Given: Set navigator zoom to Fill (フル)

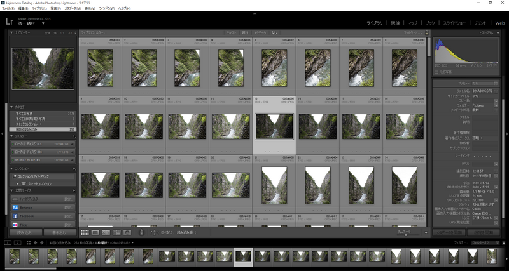Looking at the screenshot, I should coord(55,33).
